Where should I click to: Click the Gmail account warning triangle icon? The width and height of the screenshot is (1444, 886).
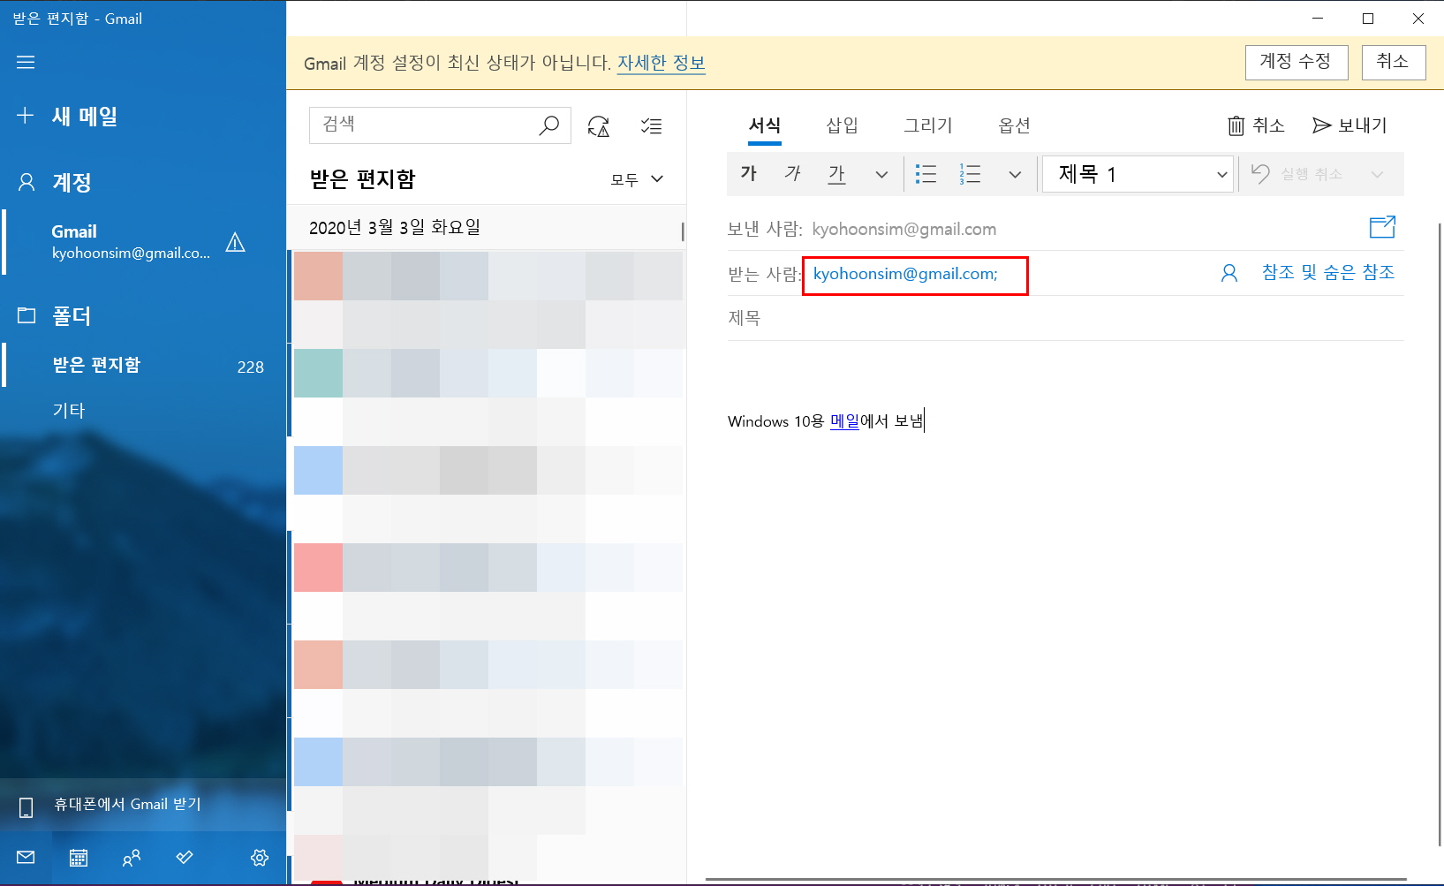coord(235,242)
